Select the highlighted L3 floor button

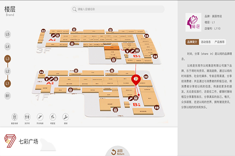click(x=7, y=59)
